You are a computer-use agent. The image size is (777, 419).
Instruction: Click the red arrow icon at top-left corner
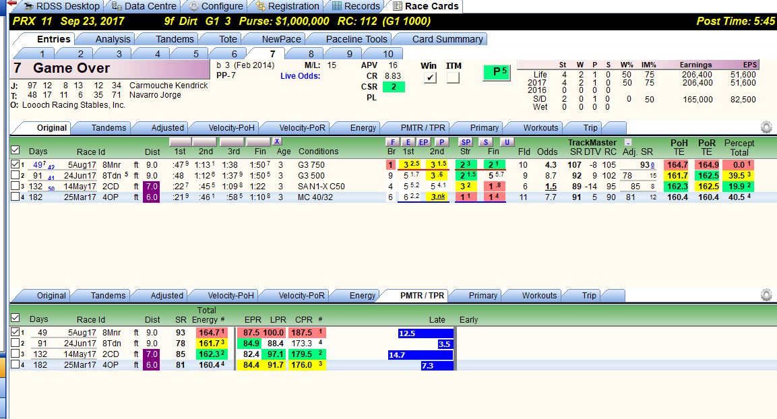(12, 3)
